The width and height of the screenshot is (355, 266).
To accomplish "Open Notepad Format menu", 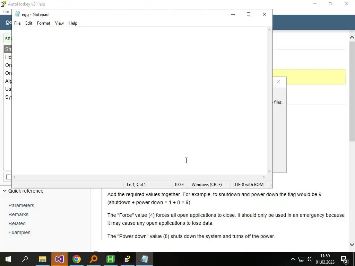I will (43, 23).
